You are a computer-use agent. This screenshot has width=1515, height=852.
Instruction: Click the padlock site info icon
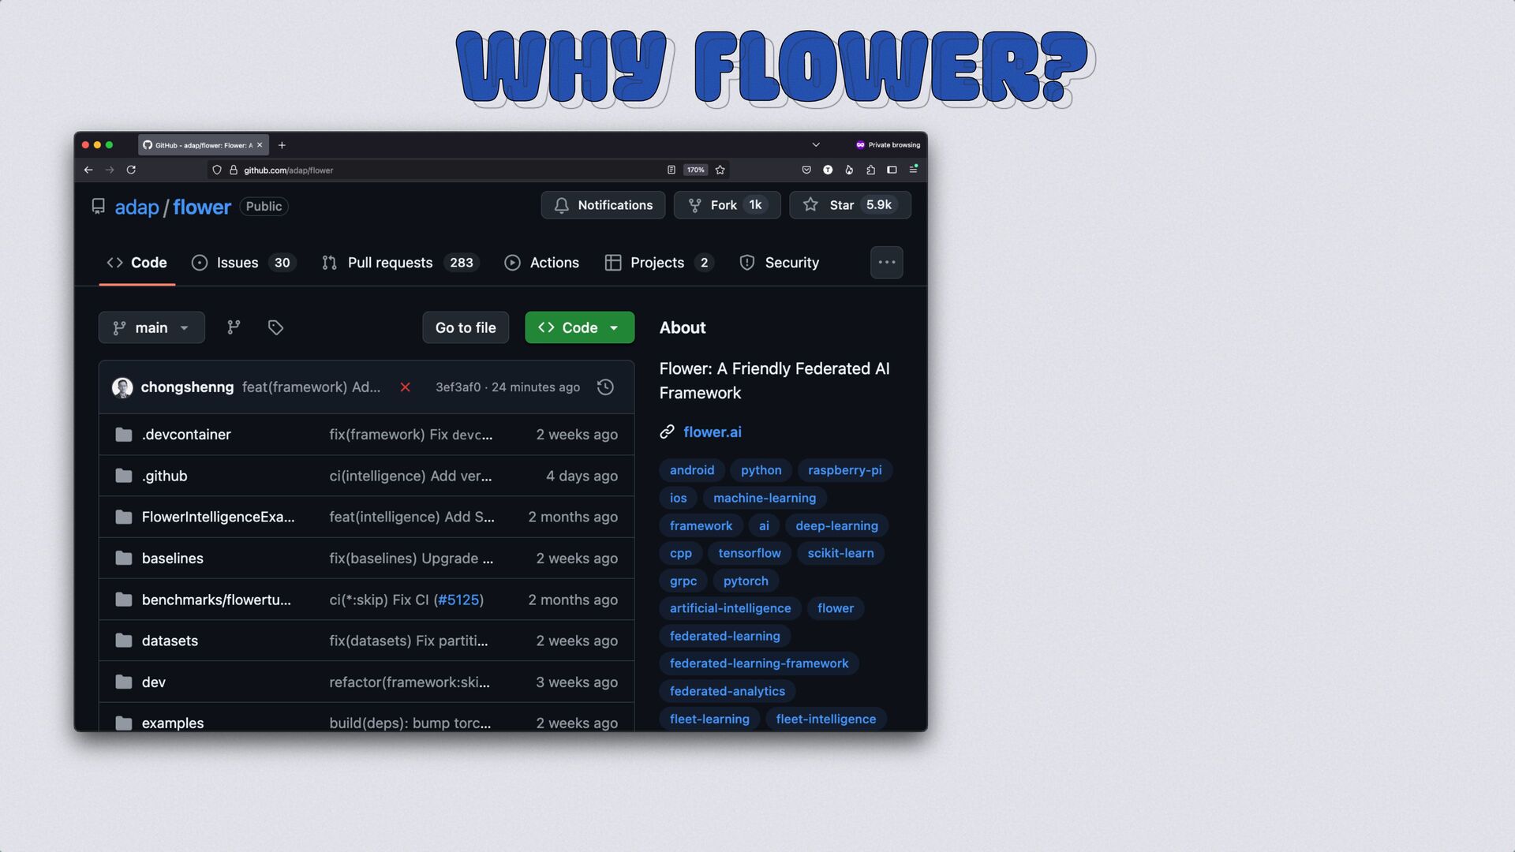click(x=234, y=170)
